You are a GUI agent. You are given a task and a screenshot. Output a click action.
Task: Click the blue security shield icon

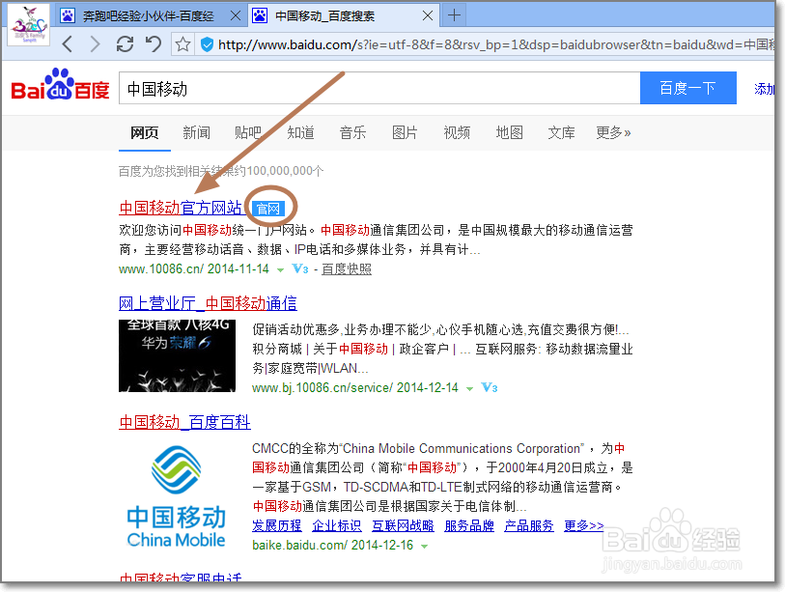tap(207, 45)
